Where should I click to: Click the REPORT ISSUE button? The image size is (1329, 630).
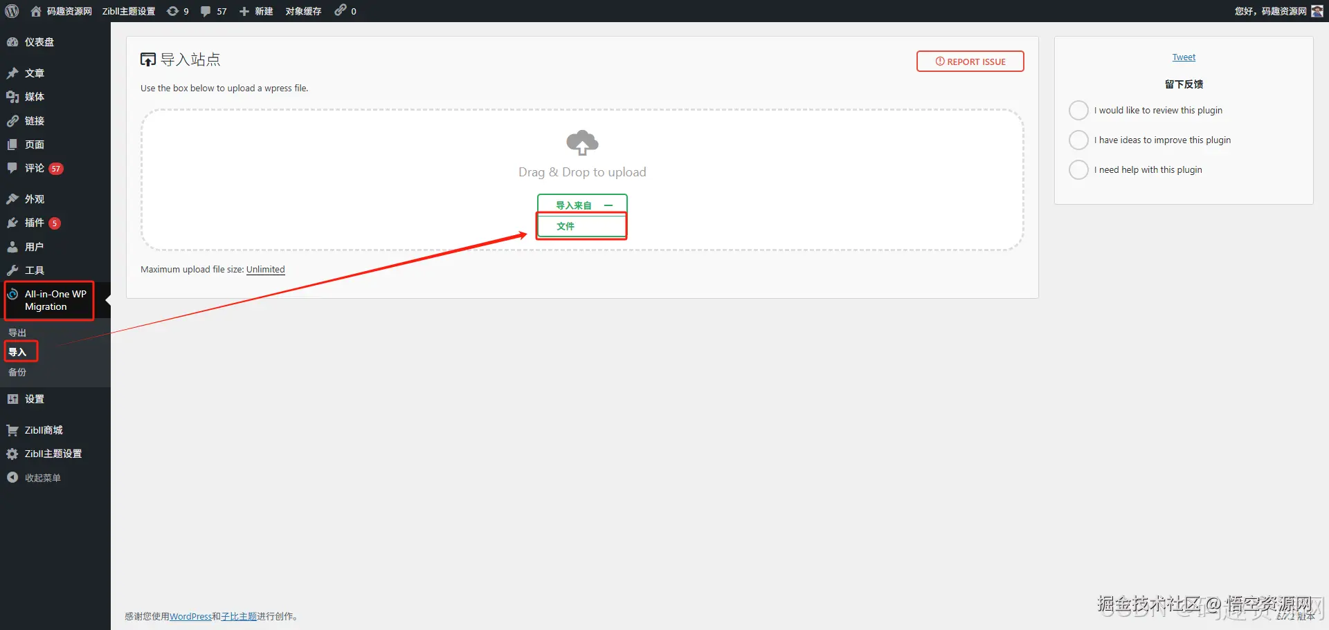(x=970, y=62)
